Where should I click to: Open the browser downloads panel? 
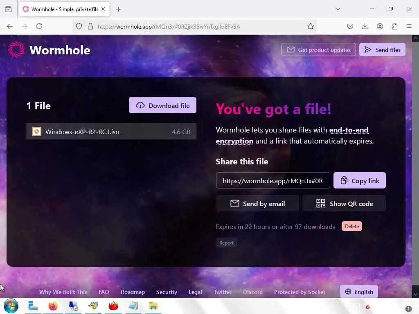pos(365,26)
